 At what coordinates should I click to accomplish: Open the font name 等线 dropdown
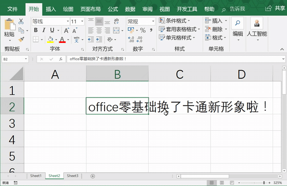coord(68,21)
